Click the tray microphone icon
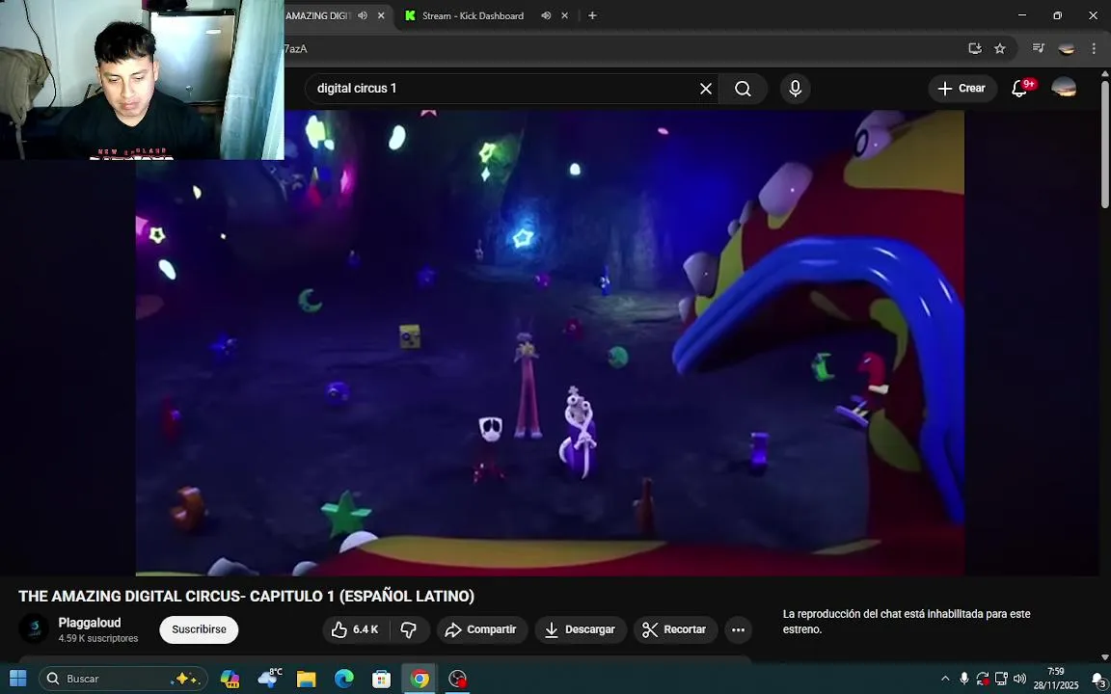1111x694 pixels. point(963,679)
